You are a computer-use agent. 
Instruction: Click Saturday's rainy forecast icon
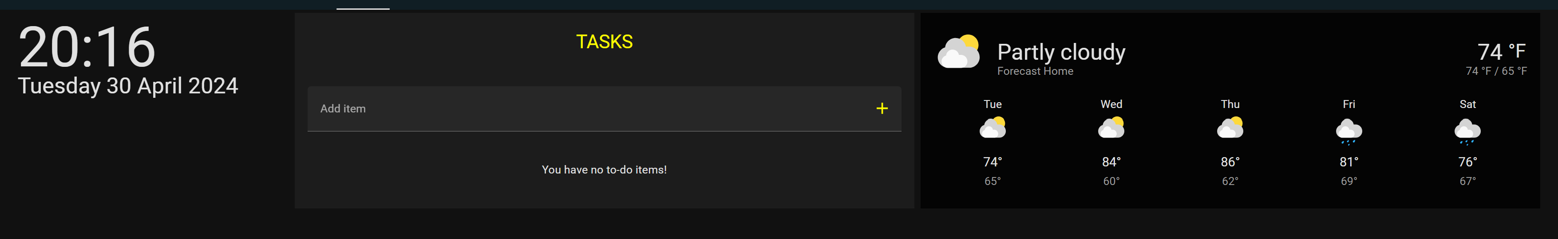point(1467,131)
